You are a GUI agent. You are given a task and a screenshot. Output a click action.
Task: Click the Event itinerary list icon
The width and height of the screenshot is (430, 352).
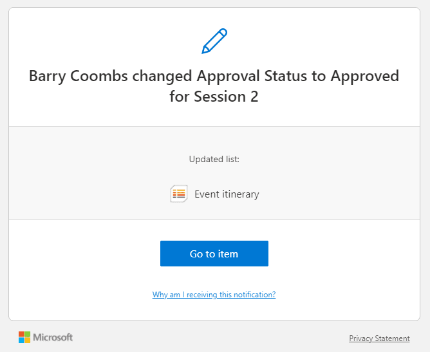(179, 194)
